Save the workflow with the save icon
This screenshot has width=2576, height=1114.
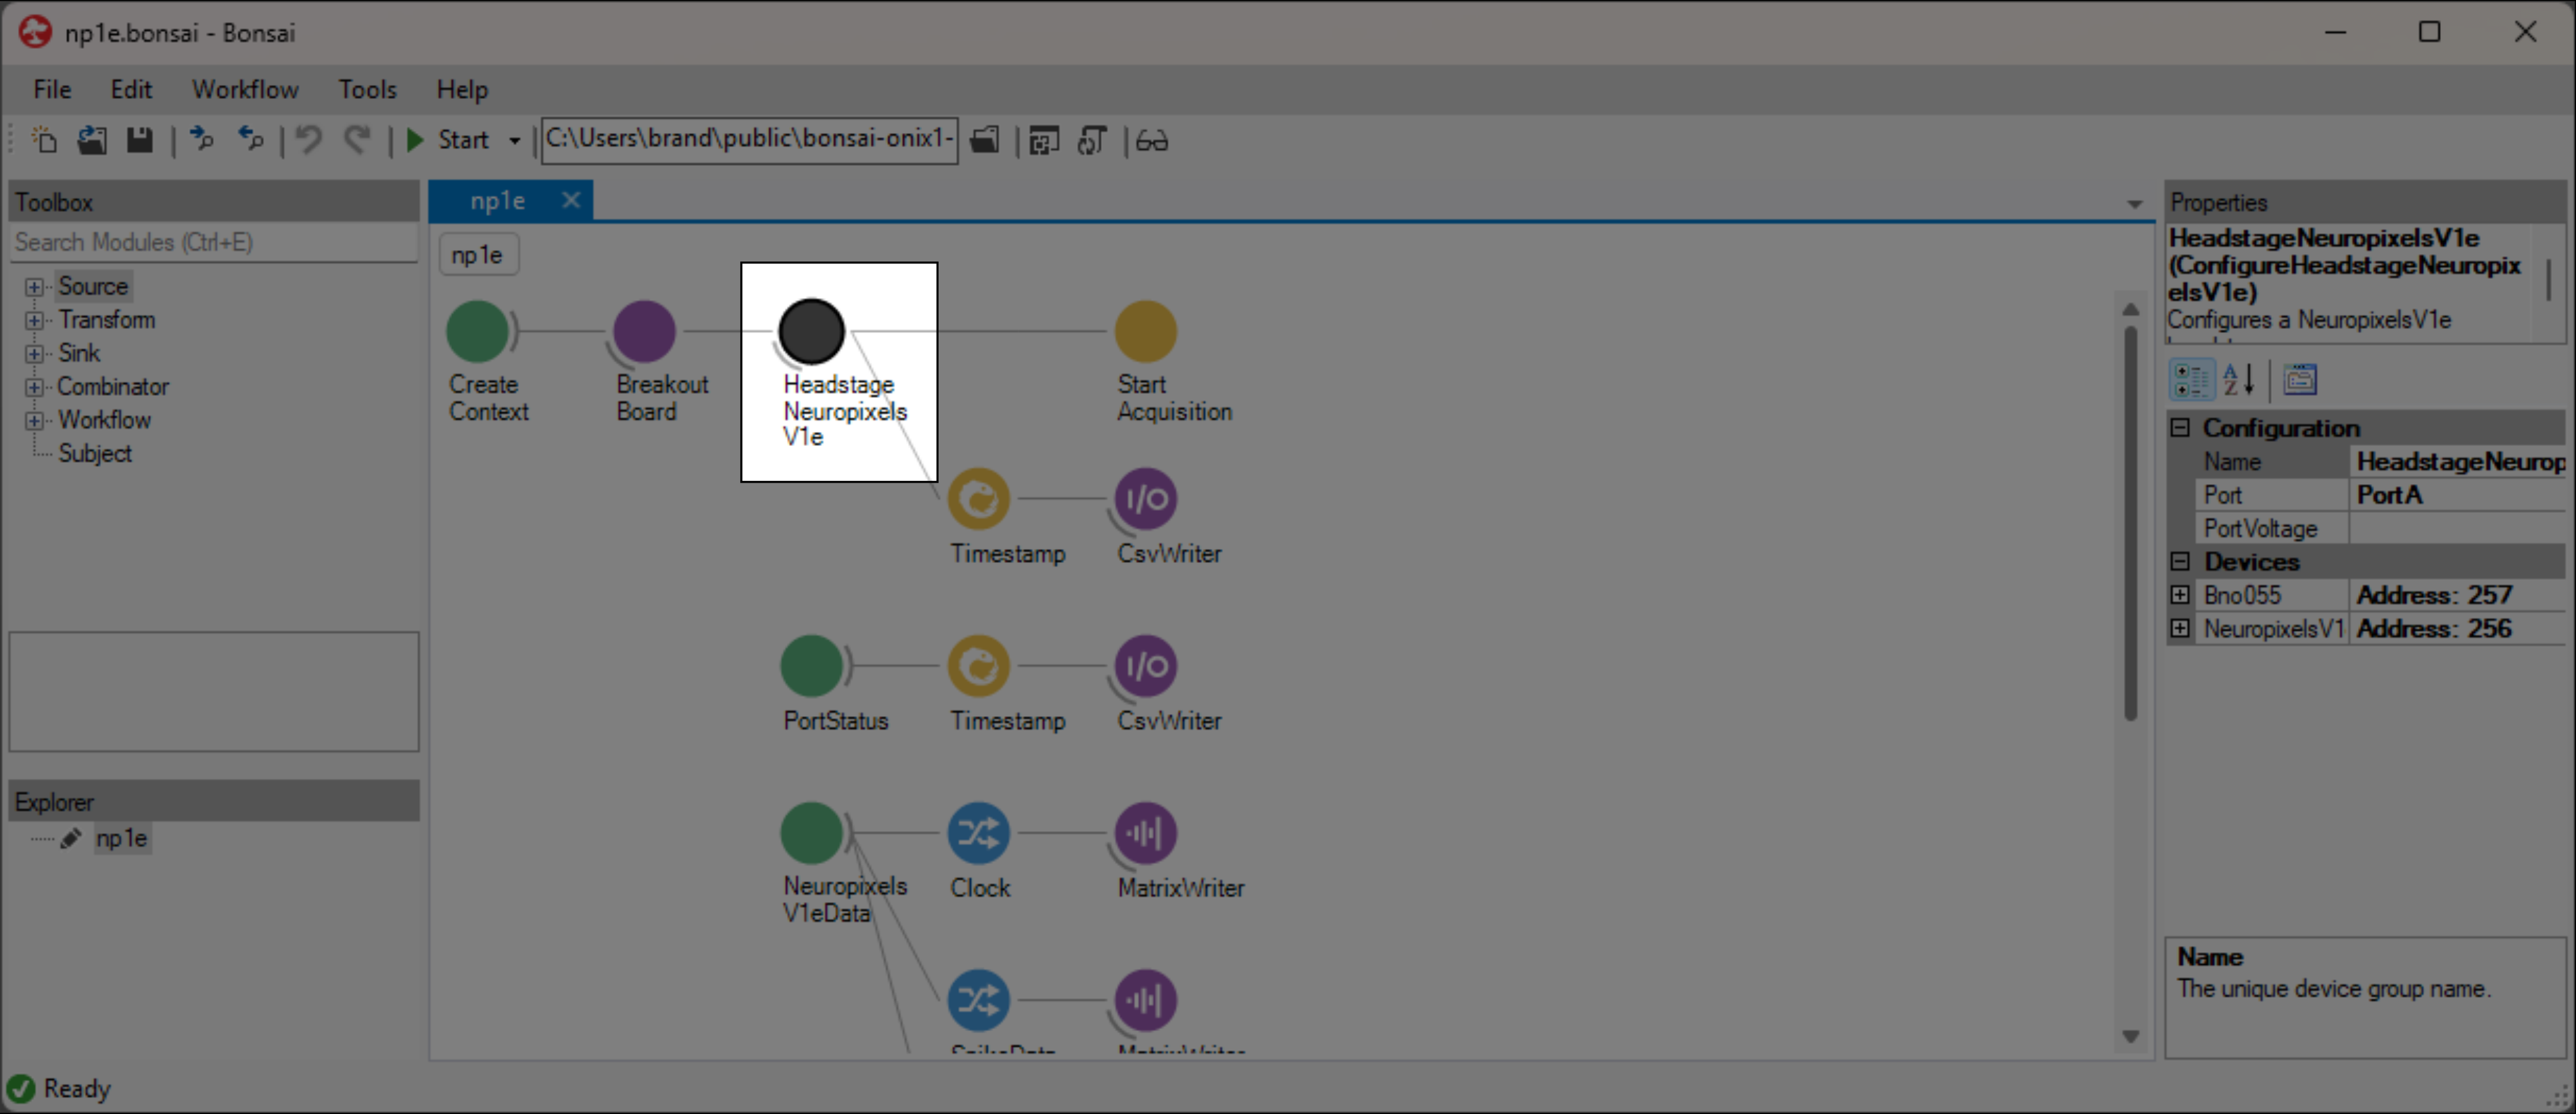tap(139, 140)
